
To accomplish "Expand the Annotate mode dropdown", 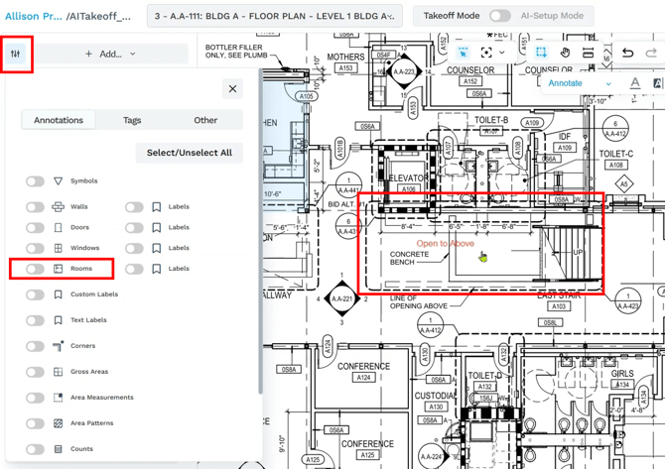I will pos(580,83).
